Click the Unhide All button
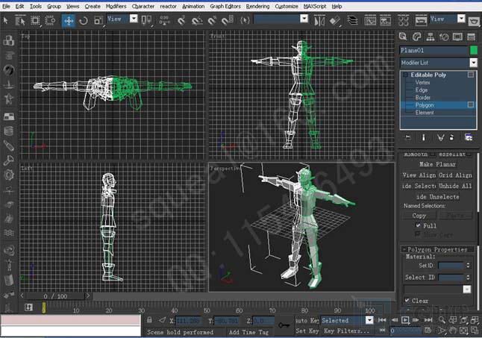The height and width of the screenshot is (338, 482). pyautogui.click(x=455, y=186)
